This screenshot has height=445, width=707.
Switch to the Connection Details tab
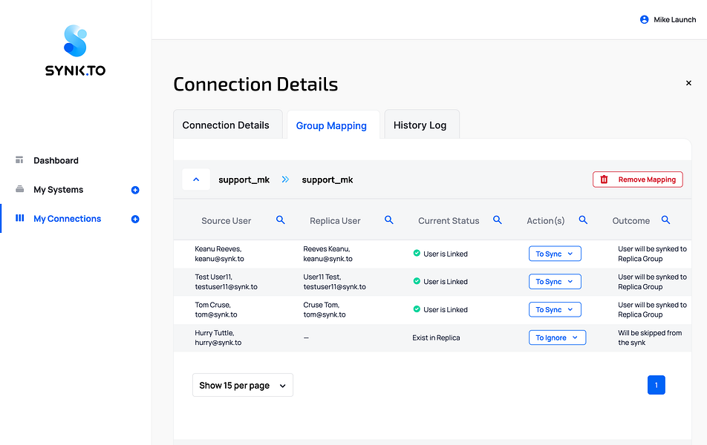click(226, 125)
